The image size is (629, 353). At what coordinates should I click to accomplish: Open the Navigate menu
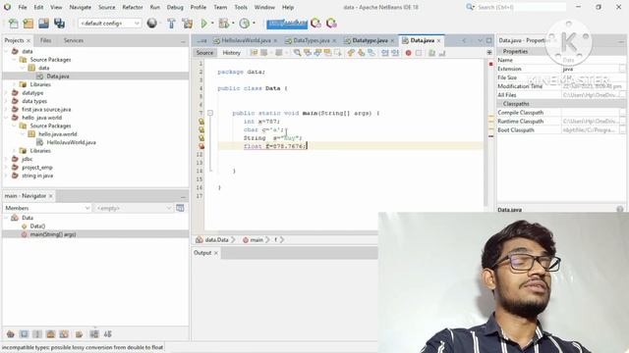[x=80, y=7]
